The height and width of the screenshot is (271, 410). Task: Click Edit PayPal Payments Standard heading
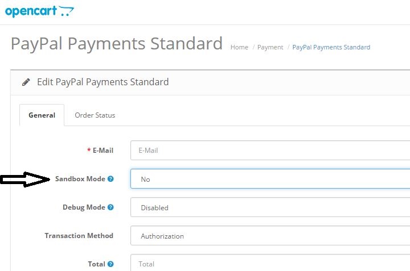click(102, 82)
